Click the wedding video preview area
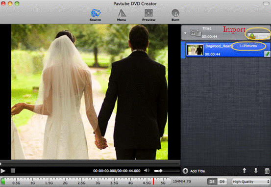 (x=90, y=92)
